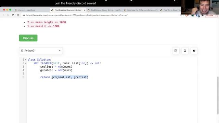The width and height of the screenshot is (219, 123).
Task: Open the Brave shields icon
Action: 187,15
